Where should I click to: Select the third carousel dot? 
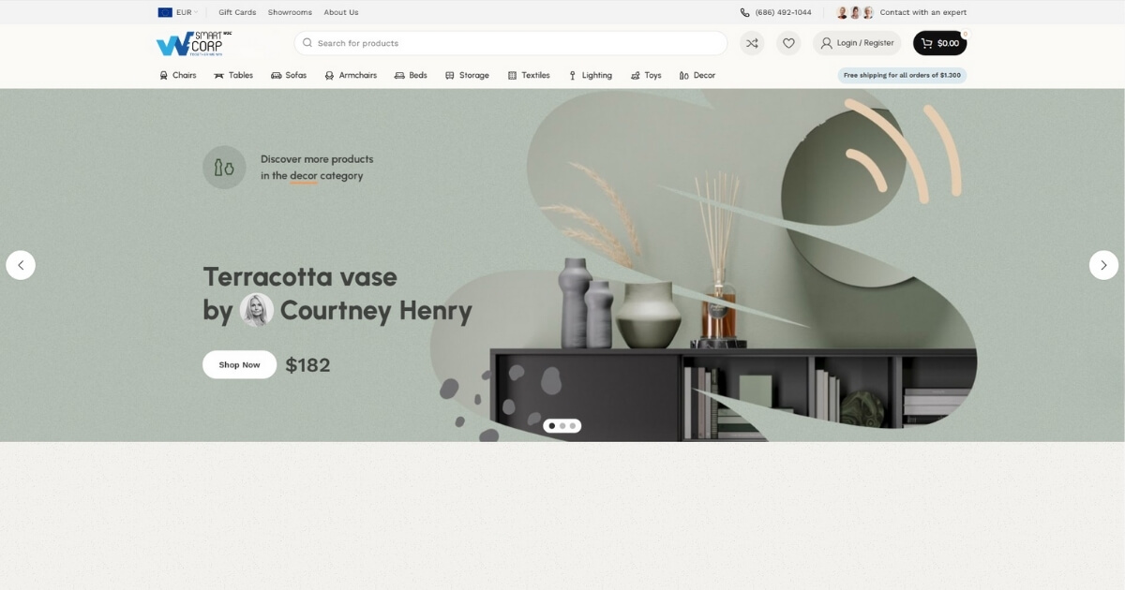tap(573, 426)
